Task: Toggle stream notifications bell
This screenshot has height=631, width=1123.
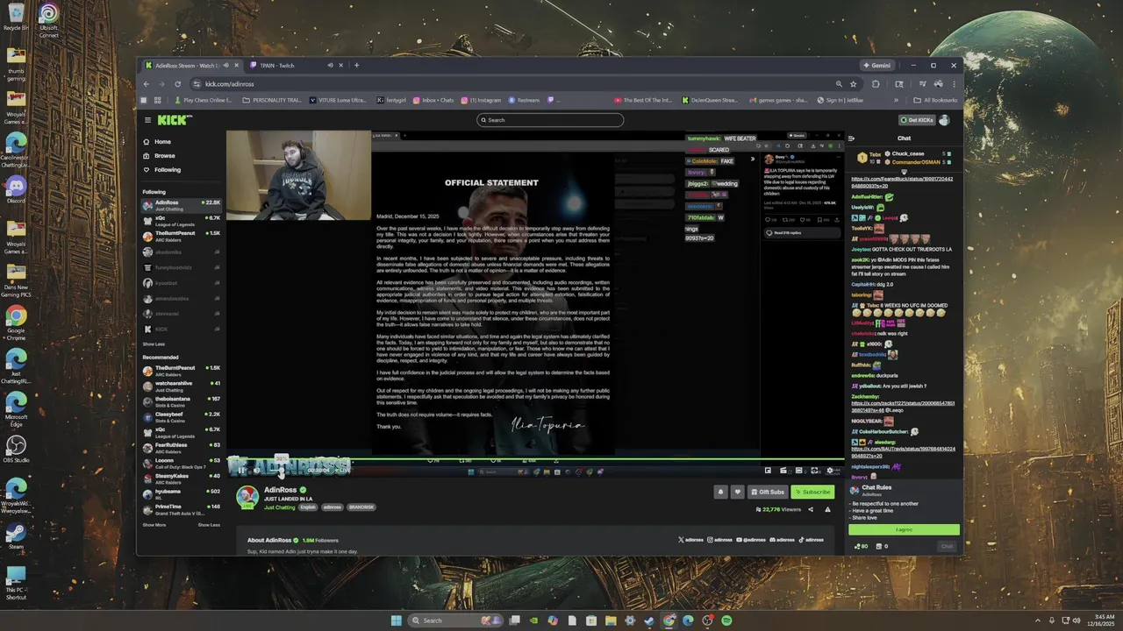Action: pos(721,493)
